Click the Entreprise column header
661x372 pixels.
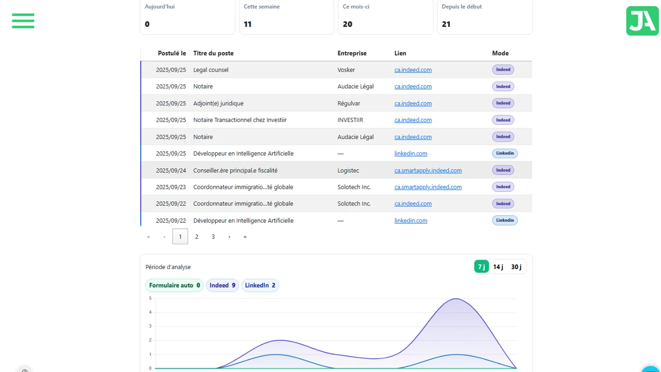tap(352, 53)
